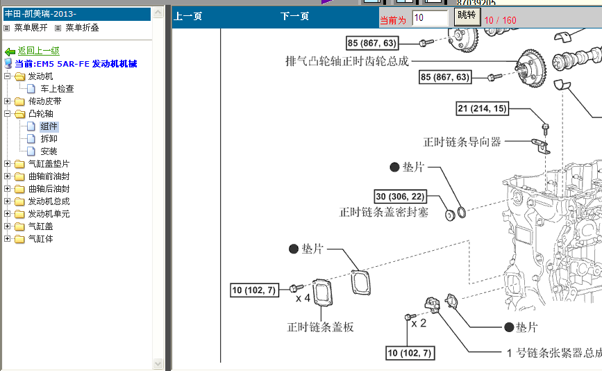This screenshot has height=371, width=602.
Task: Expand the 气缸体 tree node
Action: coord(7,238)
